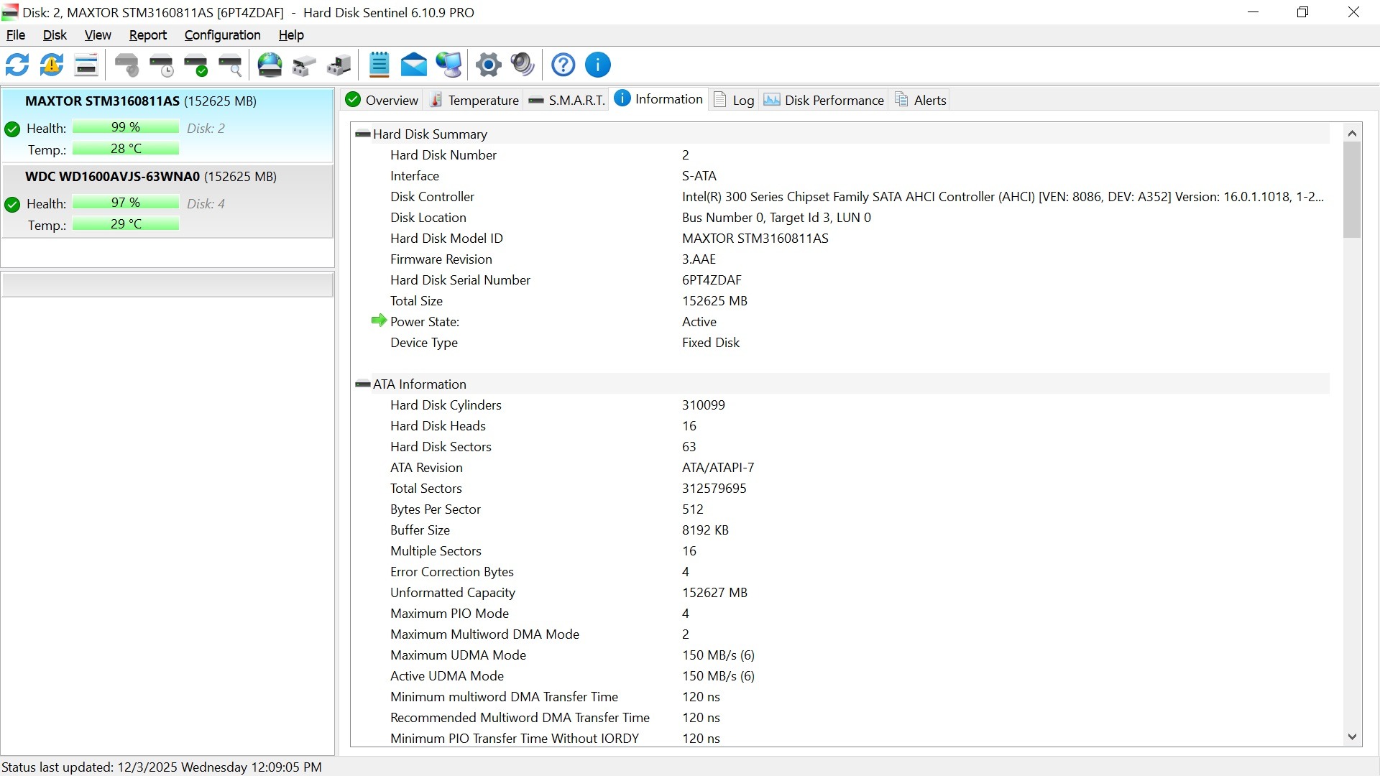Click the scroll down arrow in information panel
The width and height of the screenshot is (1380, 776).
[x=1352, y=737]
